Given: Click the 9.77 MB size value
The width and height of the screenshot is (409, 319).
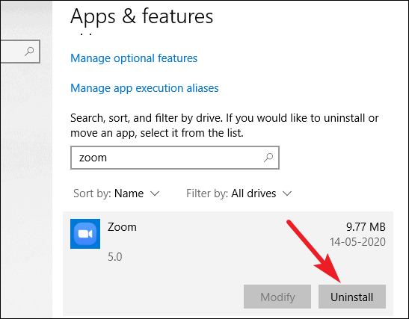Looking at the screenshot, I should (x=366, y=227).
